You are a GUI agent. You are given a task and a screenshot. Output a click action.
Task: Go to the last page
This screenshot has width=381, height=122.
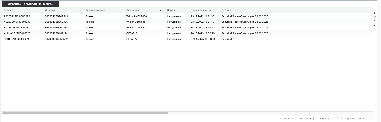pyautogui.click(x=372, y=118)
